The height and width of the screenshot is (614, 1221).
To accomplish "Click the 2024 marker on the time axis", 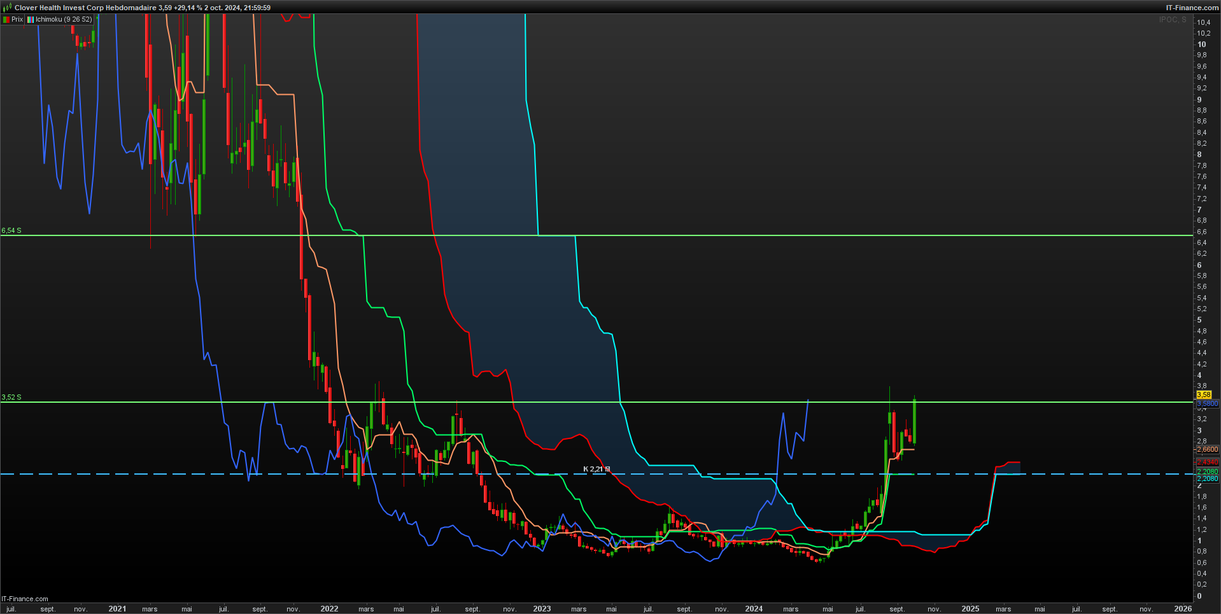I will (754, 609).
